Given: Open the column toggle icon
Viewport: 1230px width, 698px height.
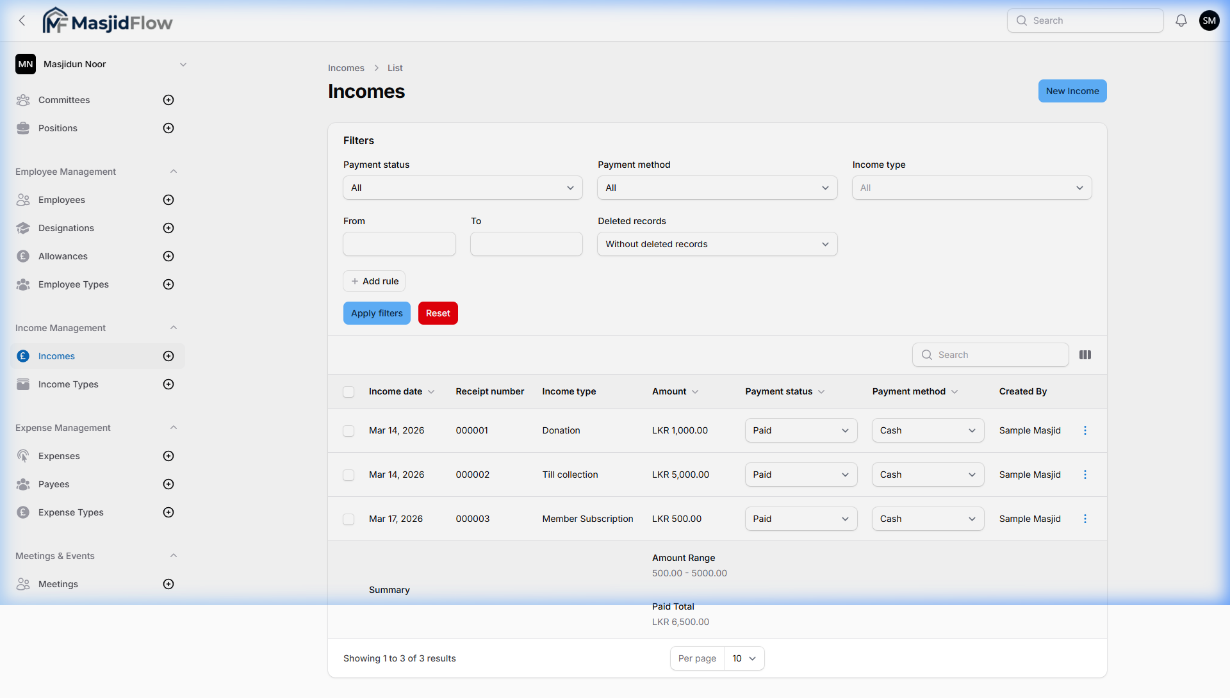Looking at the screenshot, I should tap(1085, 355).
